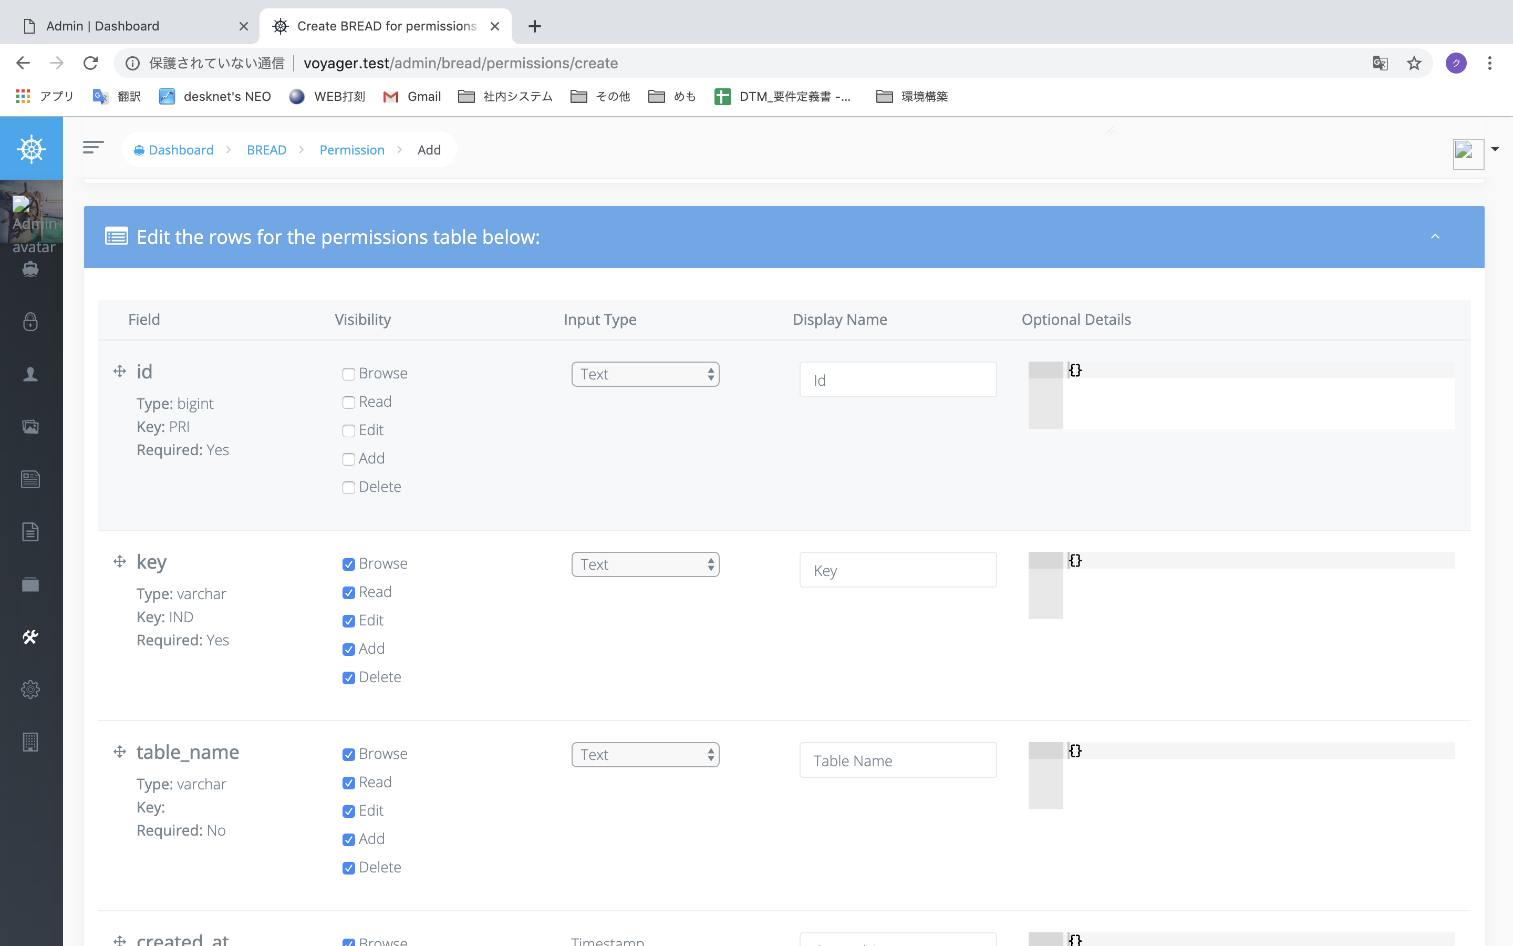
Task: Go to Dashboard breadcrumb link
Action: (x=181, y=150)
